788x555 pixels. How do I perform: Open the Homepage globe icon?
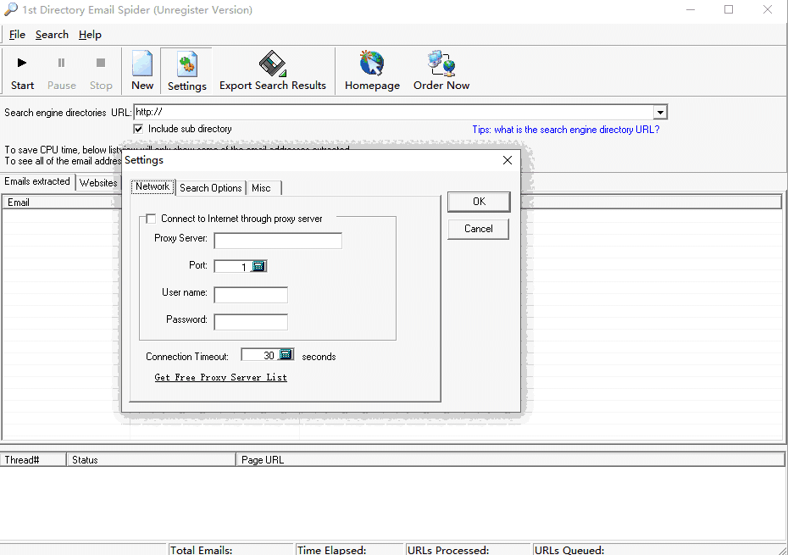pyautogui.click(x=372, y=64)
